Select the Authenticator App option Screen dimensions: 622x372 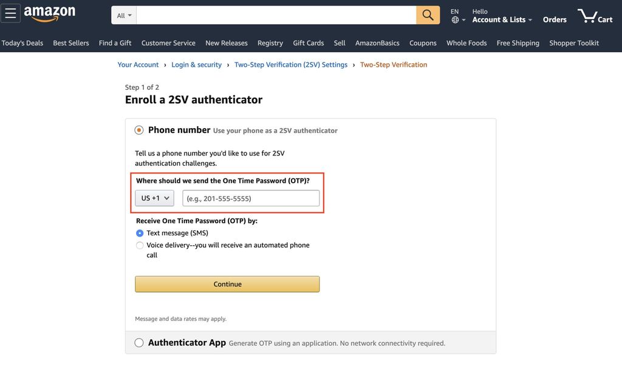click(139, 342)
